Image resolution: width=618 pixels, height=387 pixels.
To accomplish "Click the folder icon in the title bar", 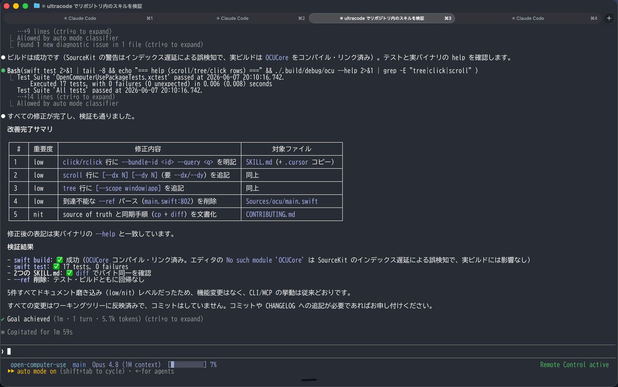I will [37, 6].
